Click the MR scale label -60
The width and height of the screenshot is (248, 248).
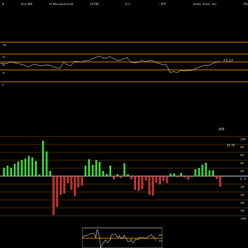click(242, 203)
